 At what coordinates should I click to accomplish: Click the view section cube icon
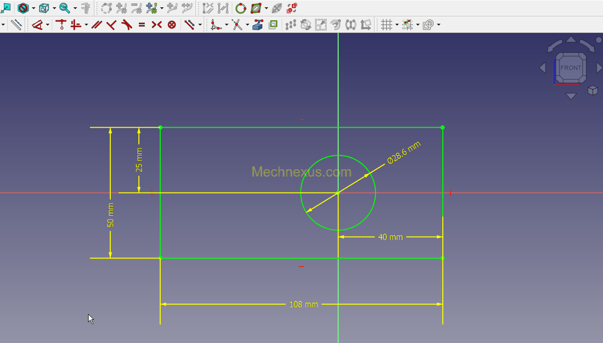pos(44,8)
